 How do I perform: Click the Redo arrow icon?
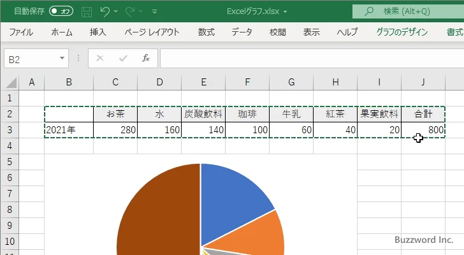[130, 11]
